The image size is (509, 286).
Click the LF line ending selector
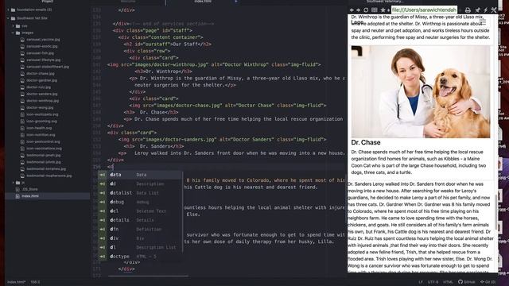click(421, 282)
